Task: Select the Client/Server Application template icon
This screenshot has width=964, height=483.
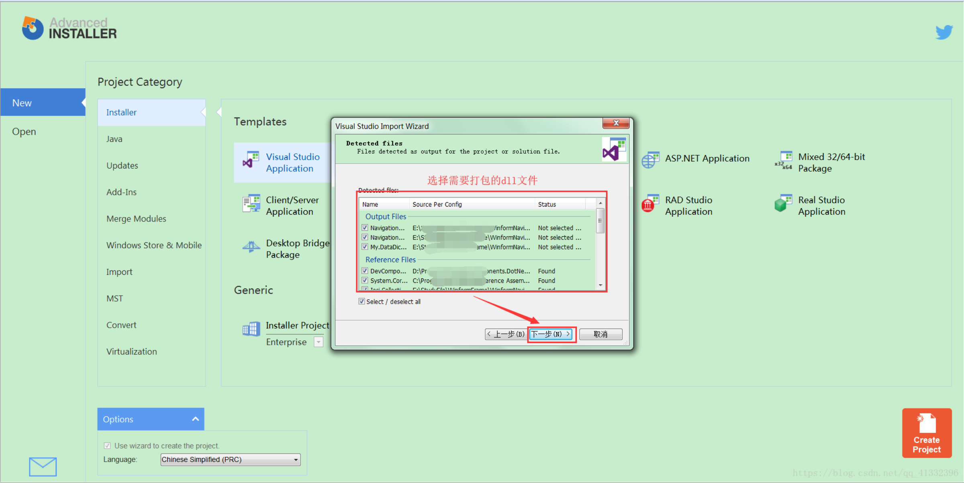Action: [251, 203]
